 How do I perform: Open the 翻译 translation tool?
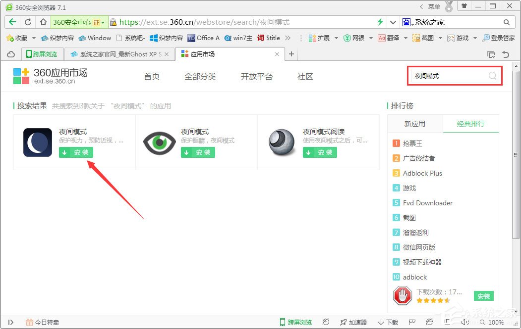coord(388,38)
